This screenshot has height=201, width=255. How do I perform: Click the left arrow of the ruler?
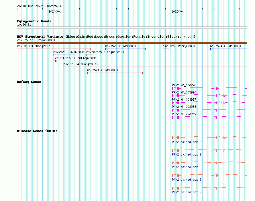click(18, 9)
